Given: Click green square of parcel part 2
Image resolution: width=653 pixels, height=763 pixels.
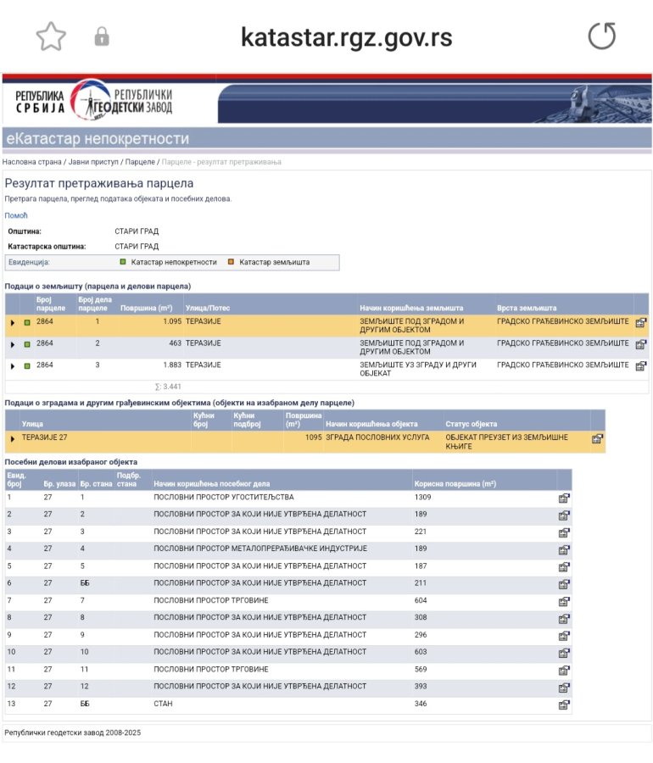Looking at the screenshot, I should [27, 344].
